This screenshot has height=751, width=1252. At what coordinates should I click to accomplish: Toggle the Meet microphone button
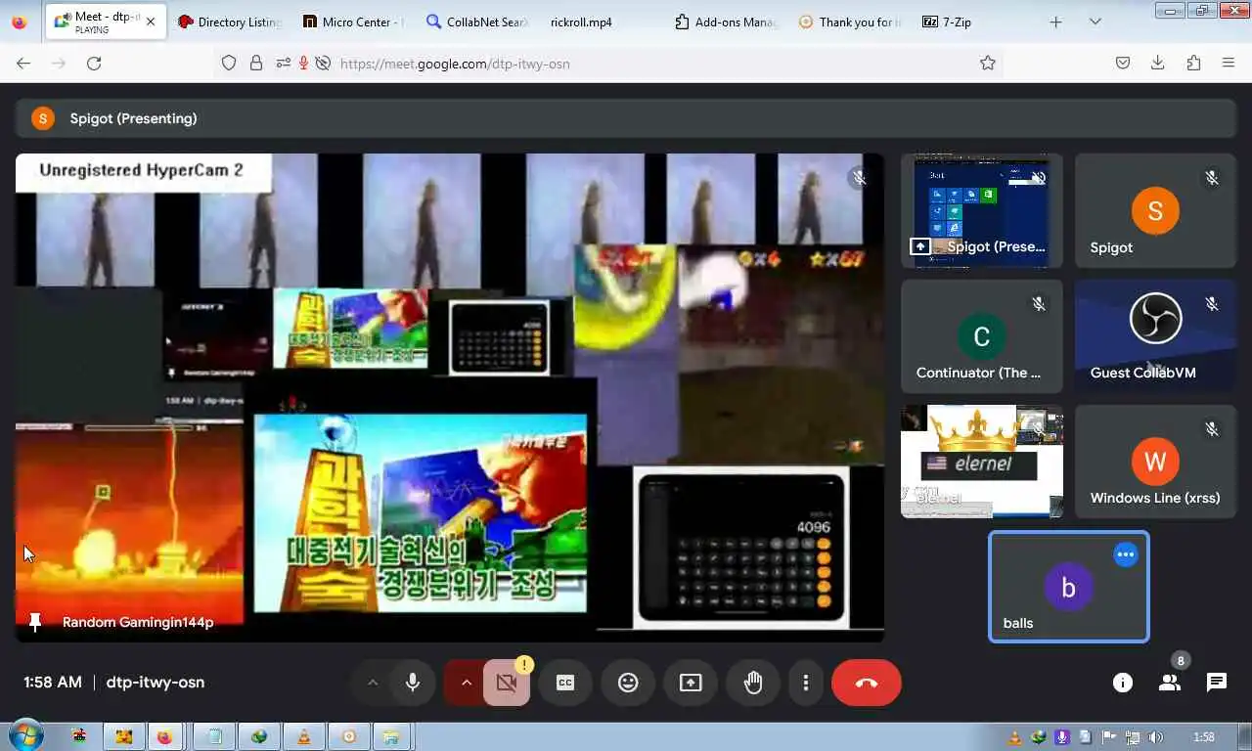click(x=413, y=683)
